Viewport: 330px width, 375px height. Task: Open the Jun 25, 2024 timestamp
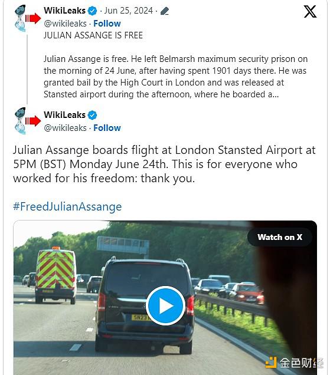tap(128, 11)
